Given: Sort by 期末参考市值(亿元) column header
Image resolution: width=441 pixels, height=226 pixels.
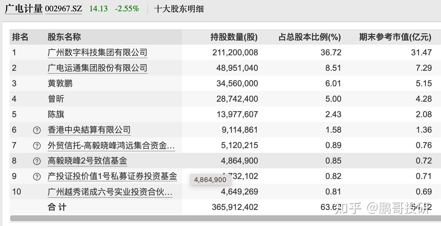Looking at the screenshot, I should (x=395, y=37).
